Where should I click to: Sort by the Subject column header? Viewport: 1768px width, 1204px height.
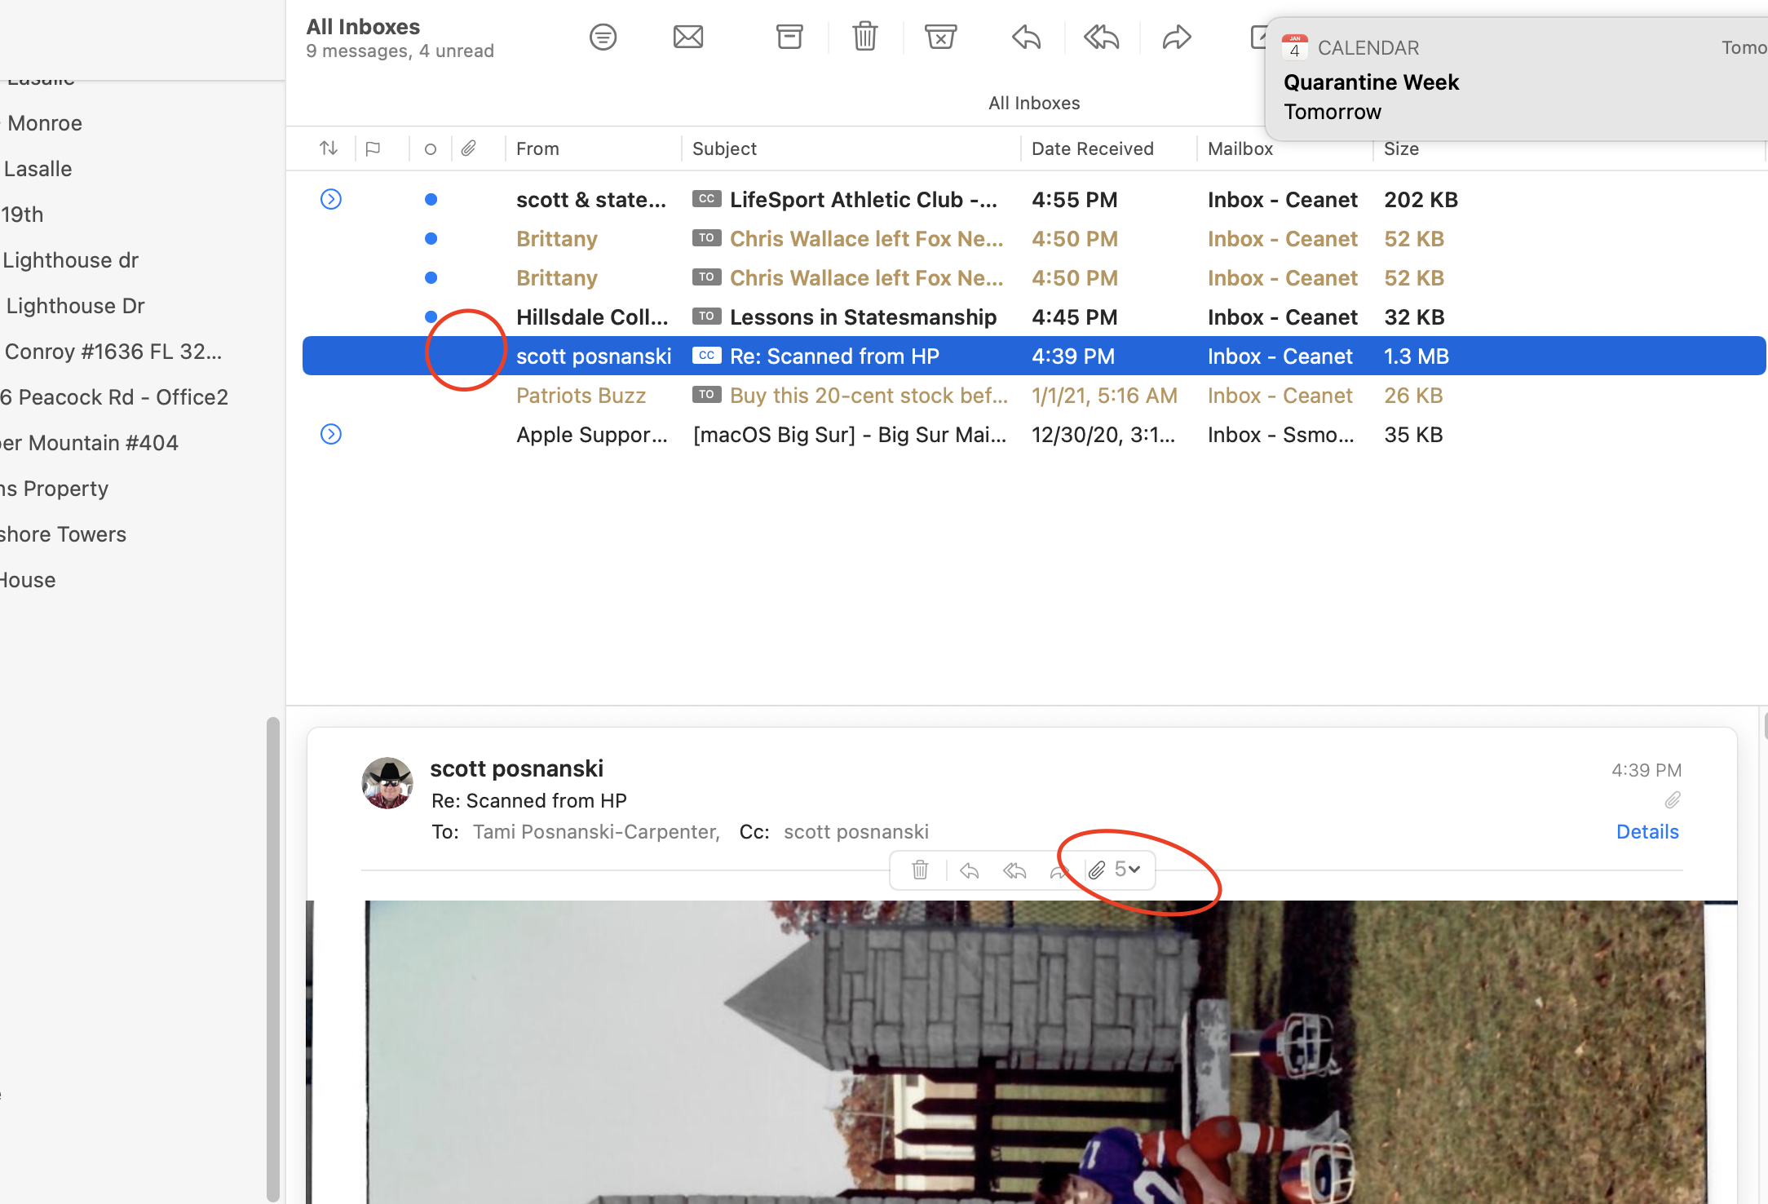point(724,148)
